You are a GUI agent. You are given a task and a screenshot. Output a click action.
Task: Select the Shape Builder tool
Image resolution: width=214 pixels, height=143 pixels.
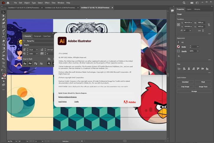pos(4,45)
